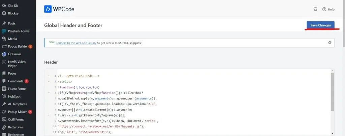
Task: Click the fbevents.js URL code line
Action: [101, 126]
